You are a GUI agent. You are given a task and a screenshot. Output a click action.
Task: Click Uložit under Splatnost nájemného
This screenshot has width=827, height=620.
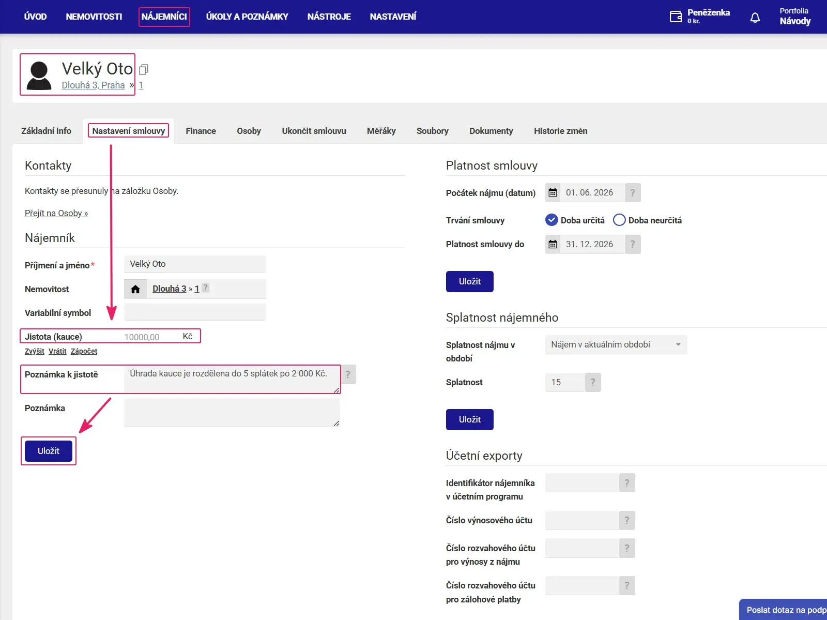coord(470,419)
